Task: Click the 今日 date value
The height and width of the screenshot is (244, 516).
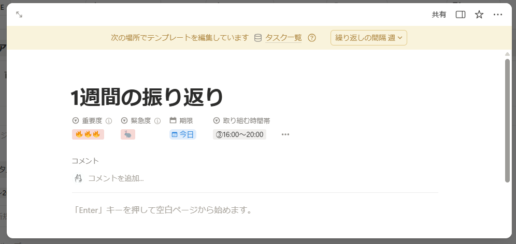Action: coord(183,134)
